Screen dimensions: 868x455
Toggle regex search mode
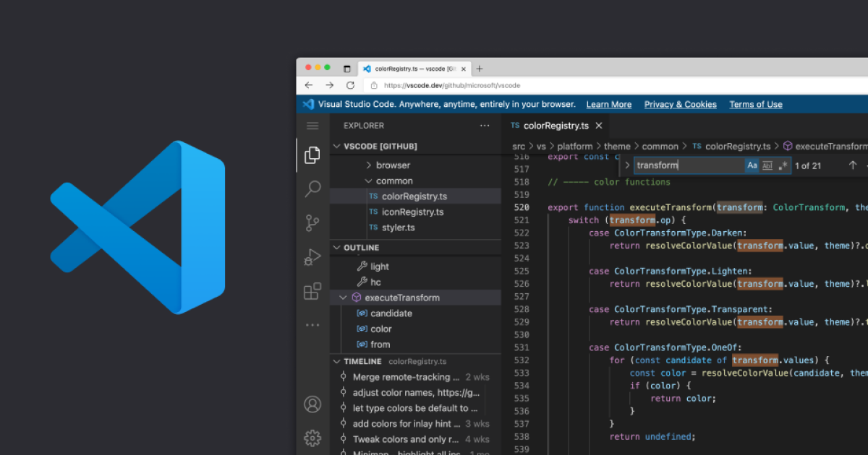pos(782,165)
